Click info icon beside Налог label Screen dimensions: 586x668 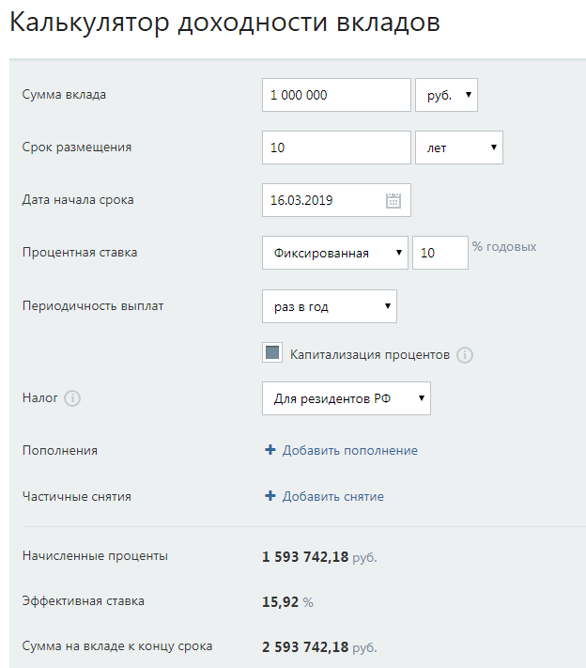coord(72,398)
